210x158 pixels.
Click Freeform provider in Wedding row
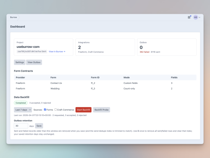tap(20, 89)
